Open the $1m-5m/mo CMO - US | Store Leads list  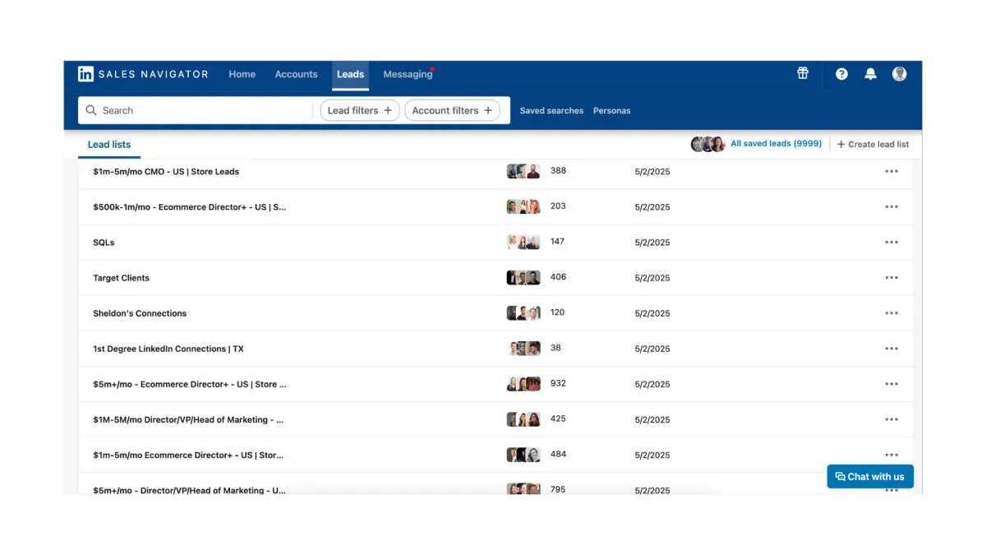tap(166, 172)
